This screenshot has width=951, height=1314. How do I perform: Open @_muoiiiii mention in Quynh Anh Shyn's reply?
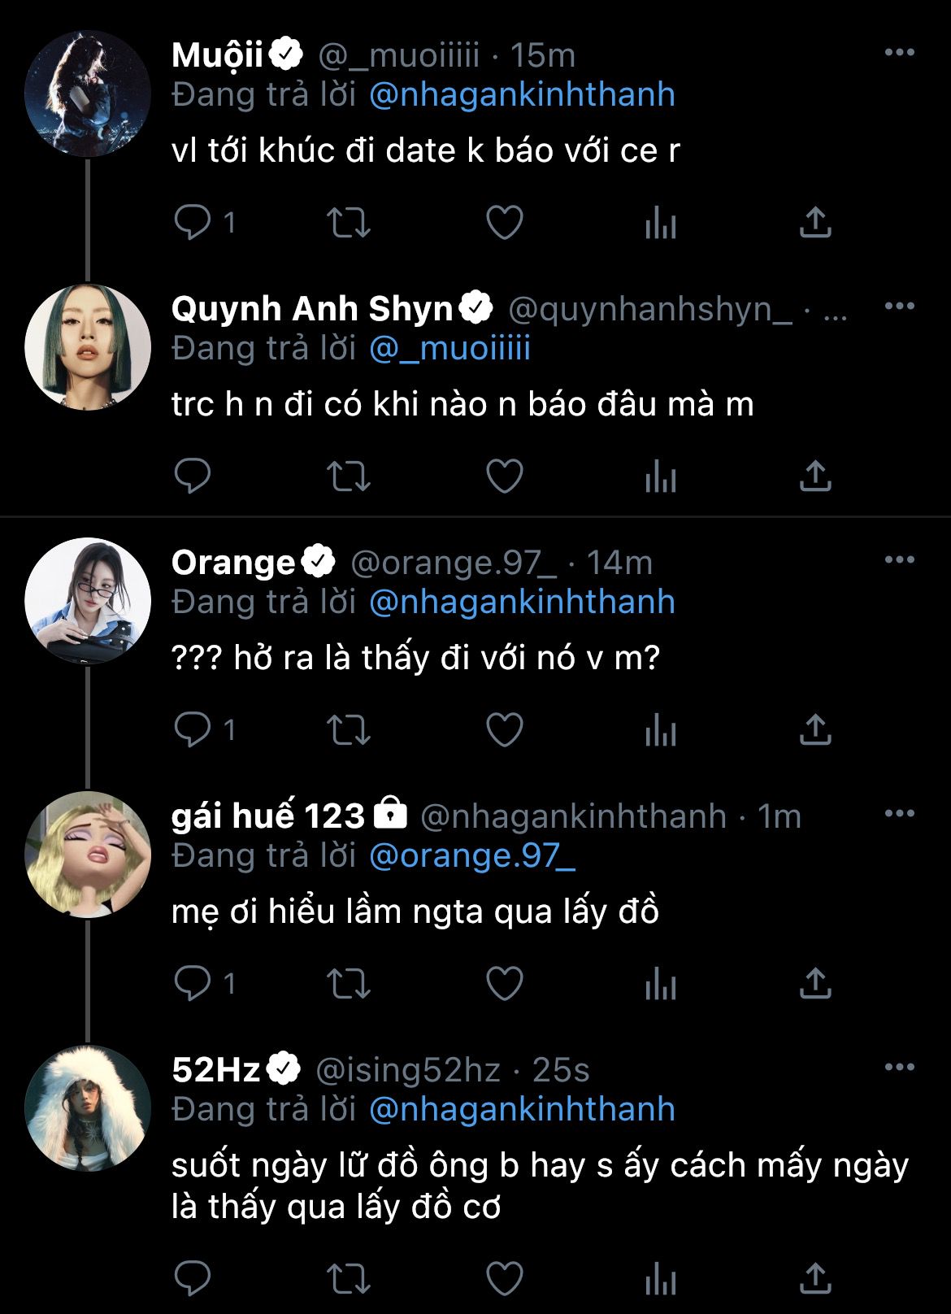click(449, 349)
